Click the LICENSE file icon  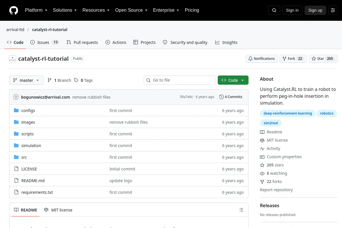(16, 169)
